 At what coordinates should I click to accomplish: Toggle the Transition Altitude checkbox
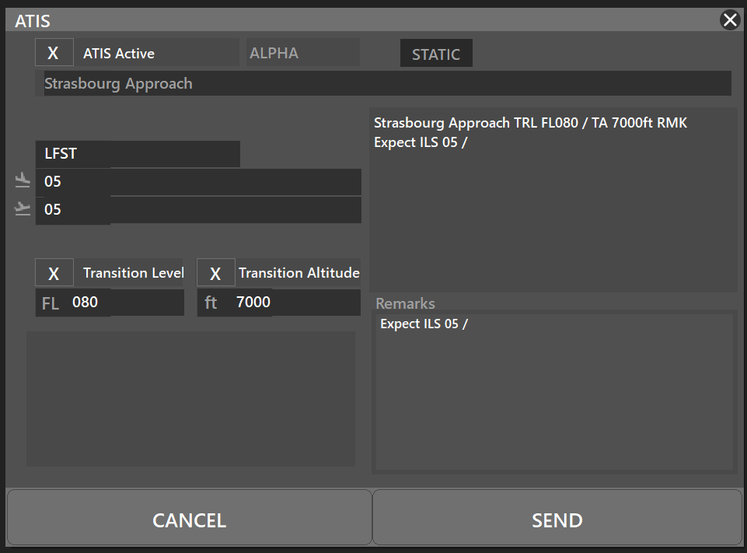(216, 273)
